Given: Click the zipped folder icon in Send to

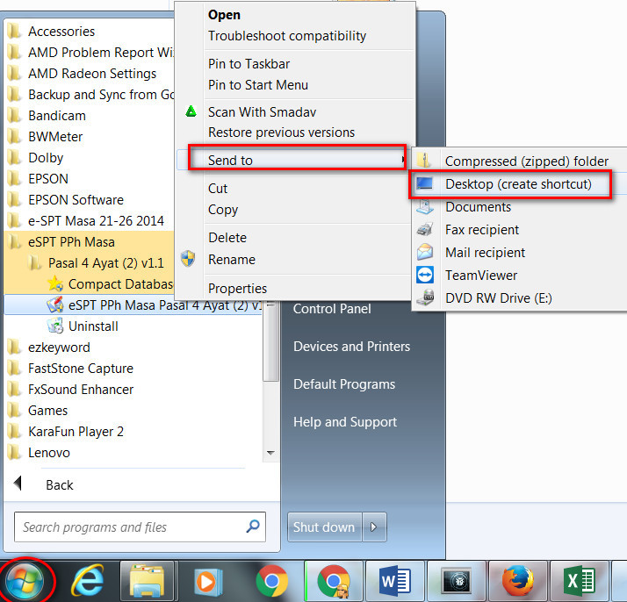Looking at the screenshot, I should point(424,161).
